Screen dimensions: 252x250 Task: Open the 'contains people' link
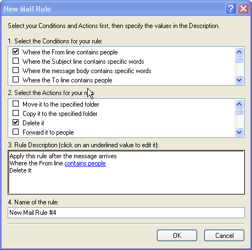(85, 163)
